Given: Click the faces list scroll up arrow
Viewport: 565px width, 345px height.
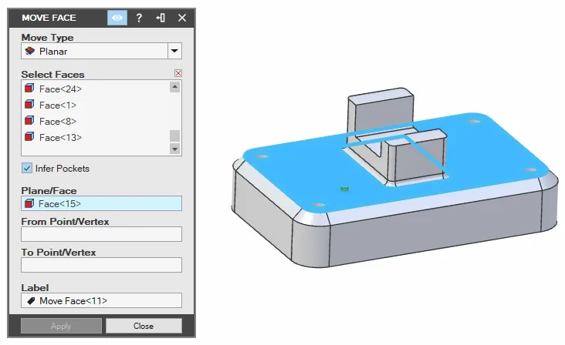Looking at the screenshot, I should [x=174, y=86].
